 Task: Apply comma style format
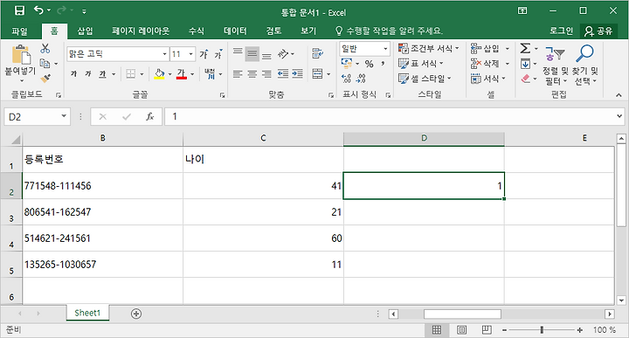click(384, 64)
